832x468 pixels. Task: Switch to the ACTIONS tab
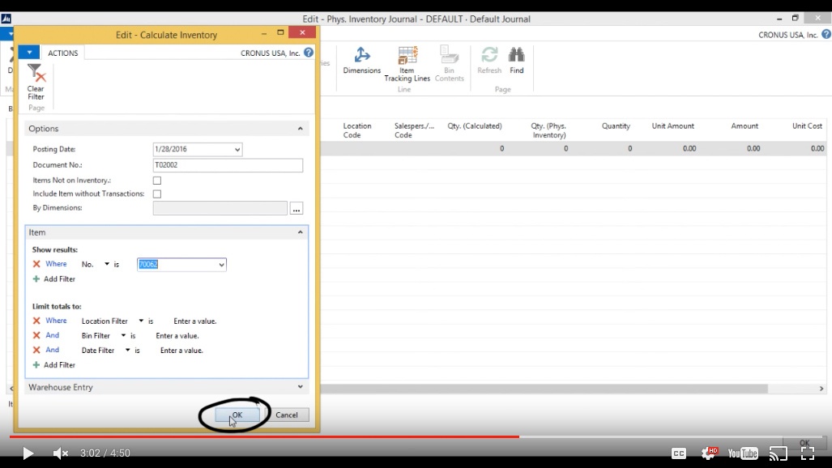pyautogui.click(x=62, y=53)
